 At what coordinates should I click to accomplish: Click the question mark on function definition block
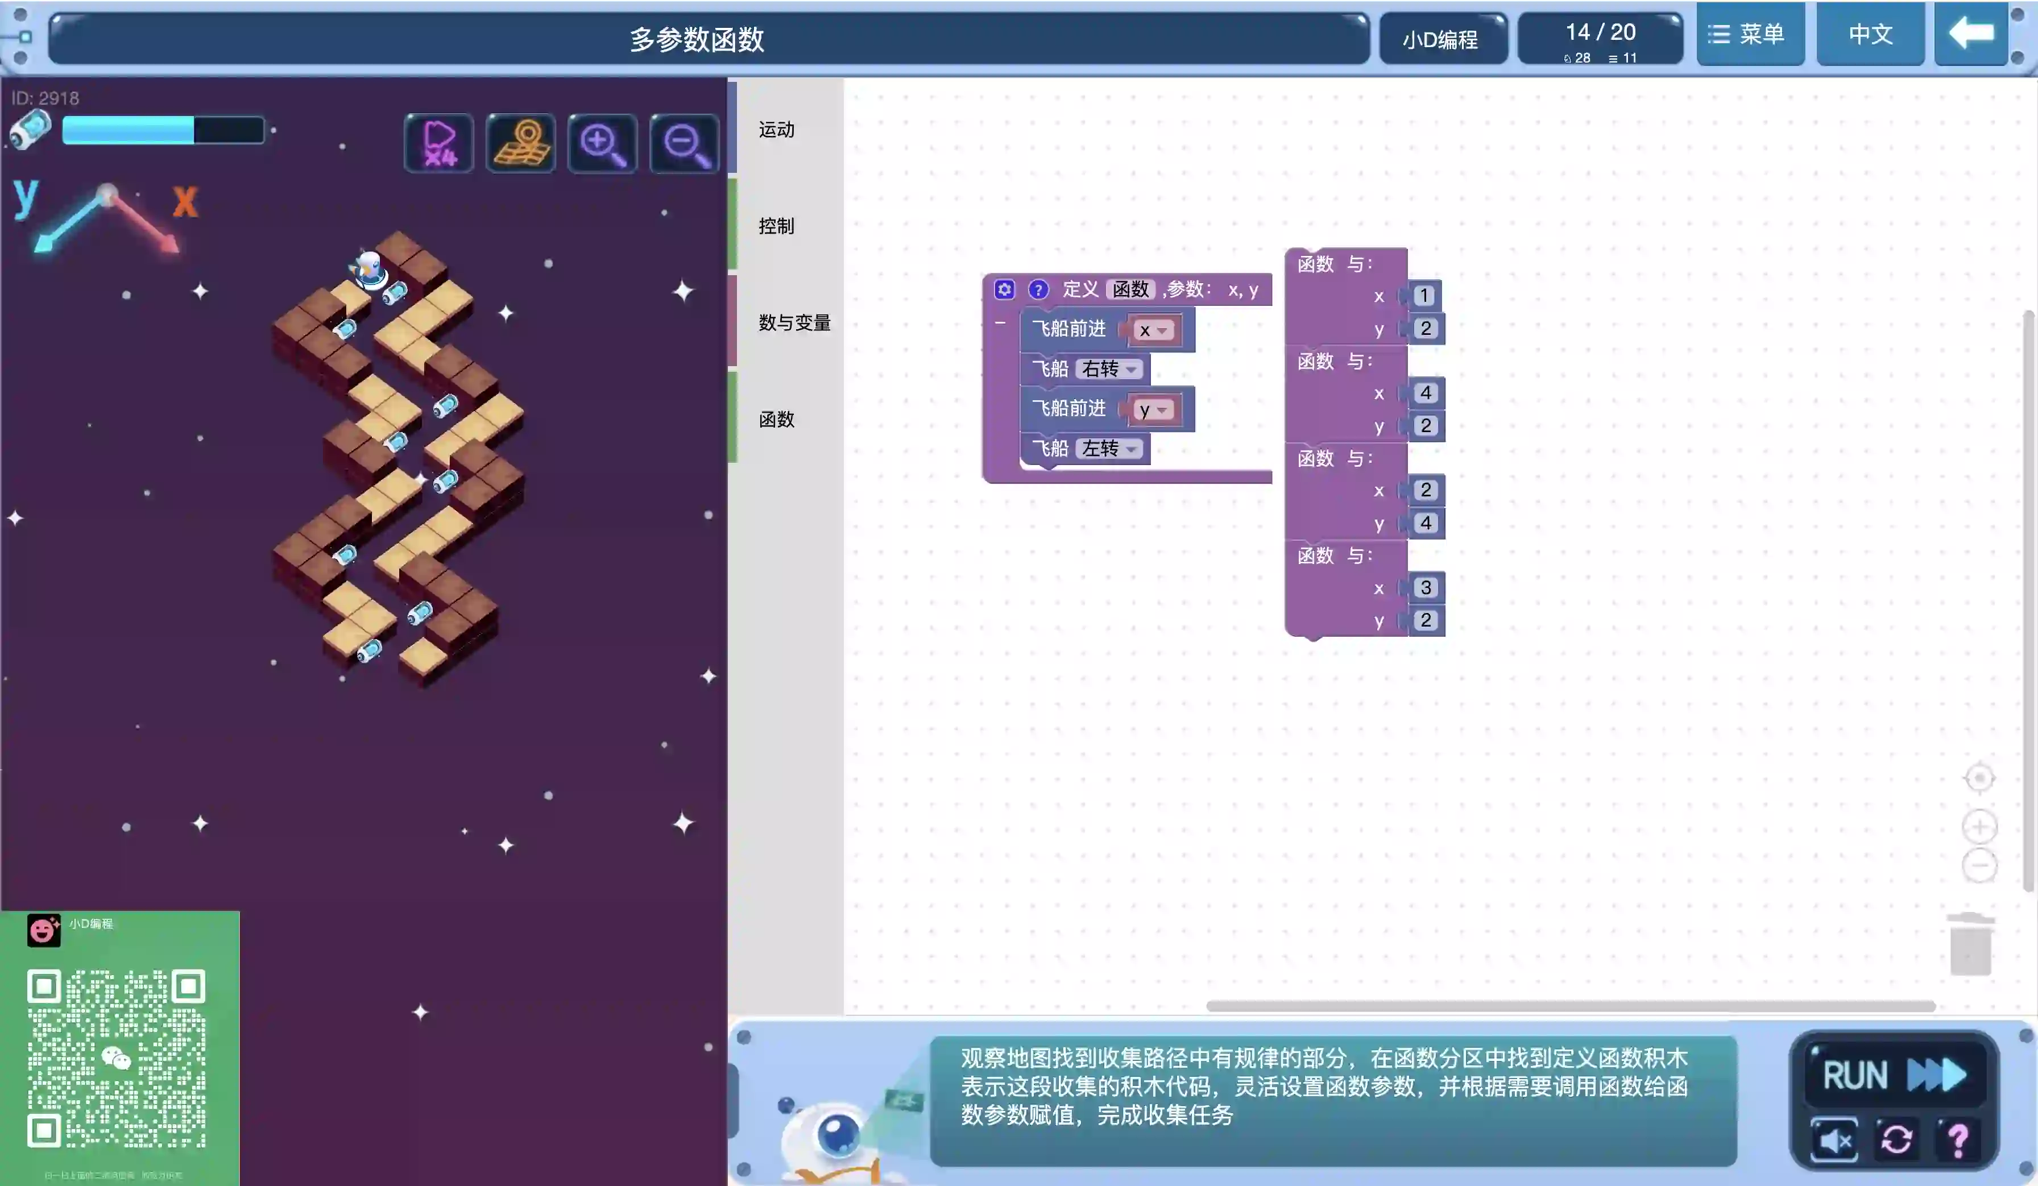pos(1038,289)
